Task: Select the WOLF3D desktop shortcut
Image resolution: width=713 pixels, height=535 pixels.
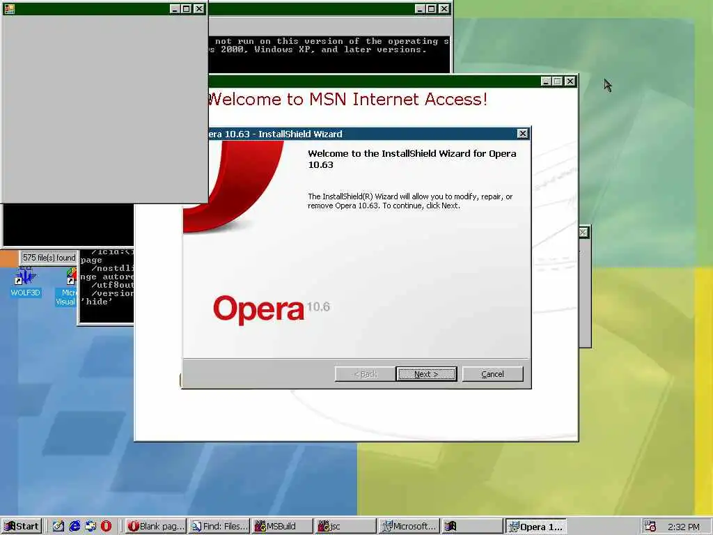Action: coord(26,283)
